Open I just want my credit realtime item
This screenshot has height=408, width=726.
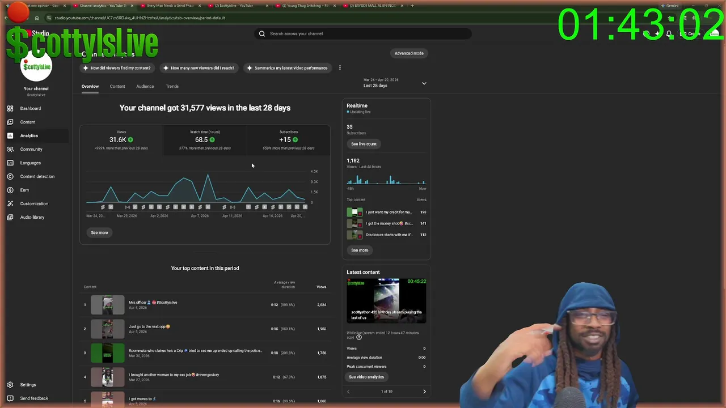click(x=386, y=212)
